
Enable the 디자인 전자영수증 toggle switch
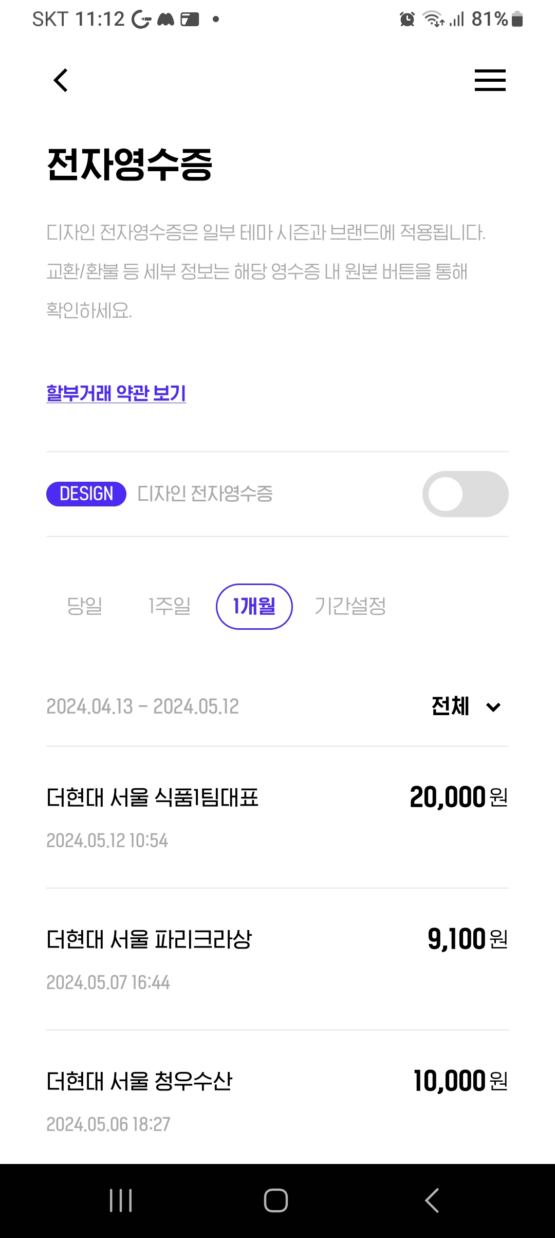pyautogui.click(x=465, y=494)
